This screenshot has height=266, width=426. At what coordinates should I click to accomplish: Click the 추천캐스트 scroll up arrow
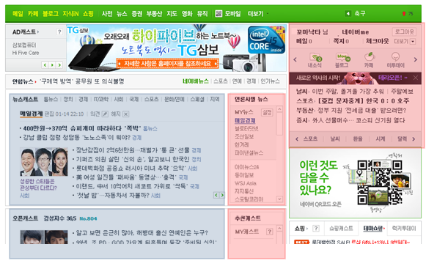click(x=279, y=229)
